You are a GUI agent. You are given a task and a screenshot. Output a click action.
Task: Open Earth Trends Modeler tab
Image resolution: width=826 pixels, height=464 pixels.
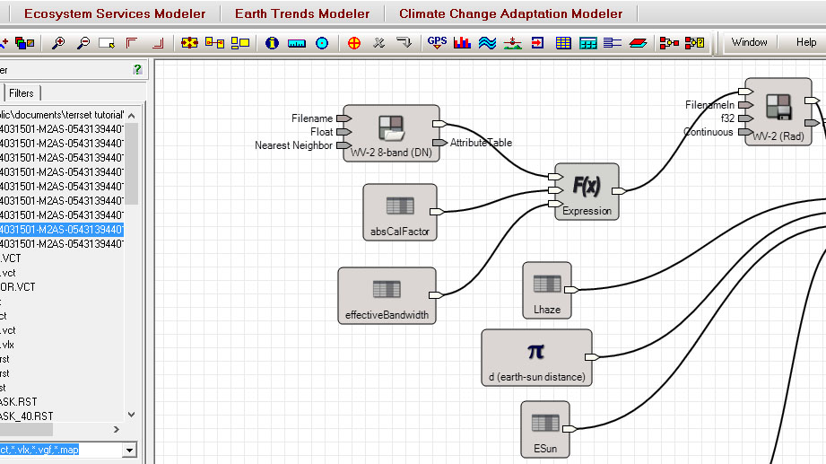pos(301,13)
